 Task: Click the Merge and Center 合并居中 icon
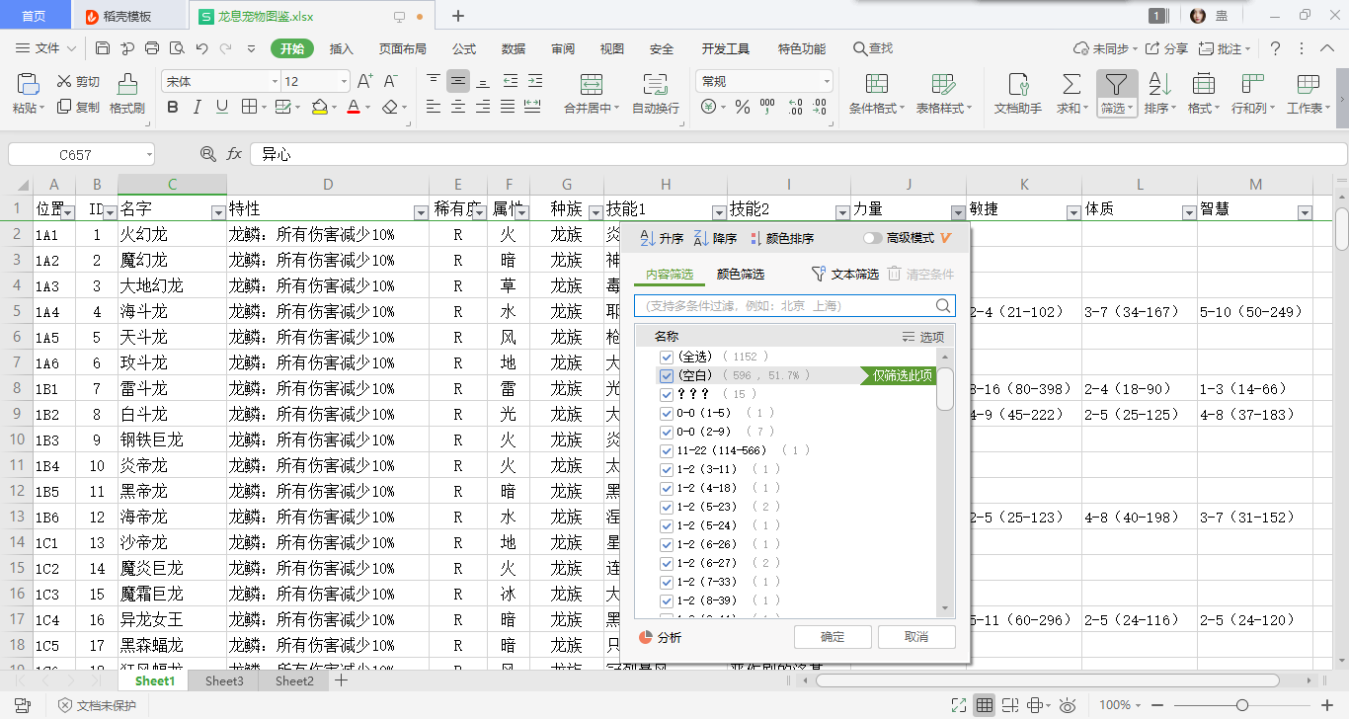click(592, 84)
